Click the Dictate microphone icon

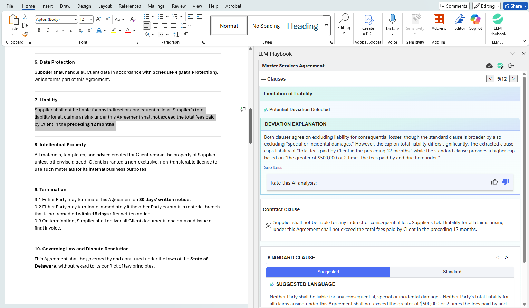point(392,19)
